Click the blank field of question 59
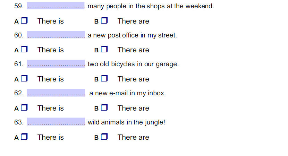 pos(56,6)
